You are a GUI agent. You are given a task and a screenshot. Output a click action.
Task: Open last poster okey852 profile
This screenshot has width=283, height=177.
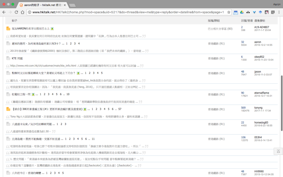tap(259, 57)
